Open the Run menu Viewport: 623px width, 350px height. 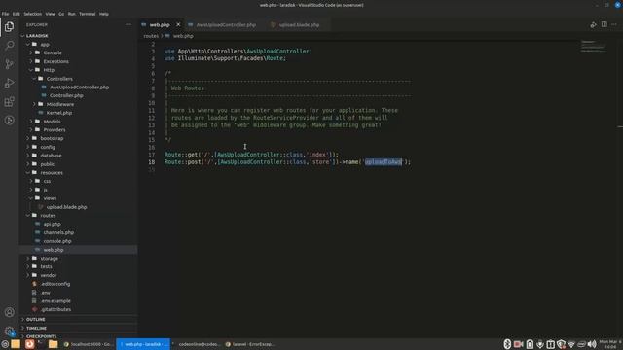[71, 14]
